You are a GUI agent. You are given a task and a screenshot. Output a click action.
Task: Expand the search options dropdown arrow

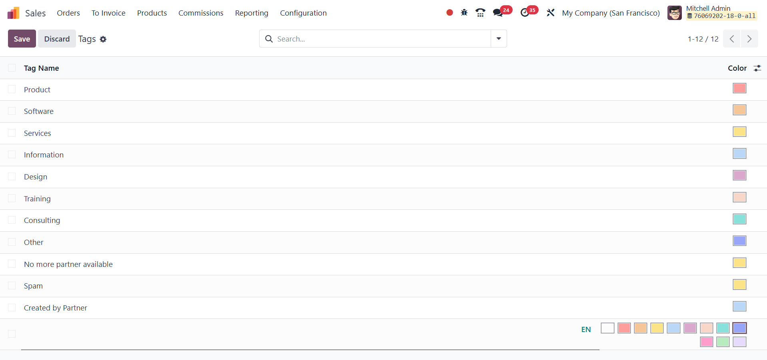tap(499, 39)
